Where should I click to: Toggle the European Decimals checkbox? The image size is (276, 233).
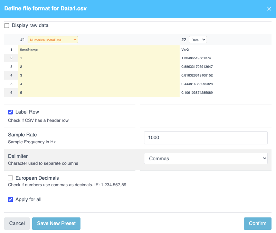click(x=10, y=178)
